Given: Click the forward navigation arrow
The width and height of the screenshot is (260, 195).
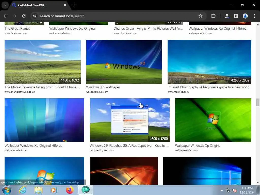Looking at the screenshot, I should coord(14,16).
